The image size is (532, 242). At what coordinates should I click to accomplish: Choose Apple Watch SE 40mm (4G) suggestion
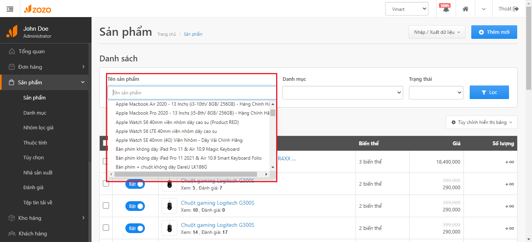(x=179, y=140)
